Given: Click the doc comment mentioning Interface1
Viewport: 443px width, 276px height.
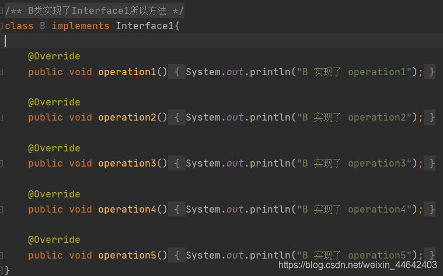Looking at the screenshot, I should pos(95,11).
